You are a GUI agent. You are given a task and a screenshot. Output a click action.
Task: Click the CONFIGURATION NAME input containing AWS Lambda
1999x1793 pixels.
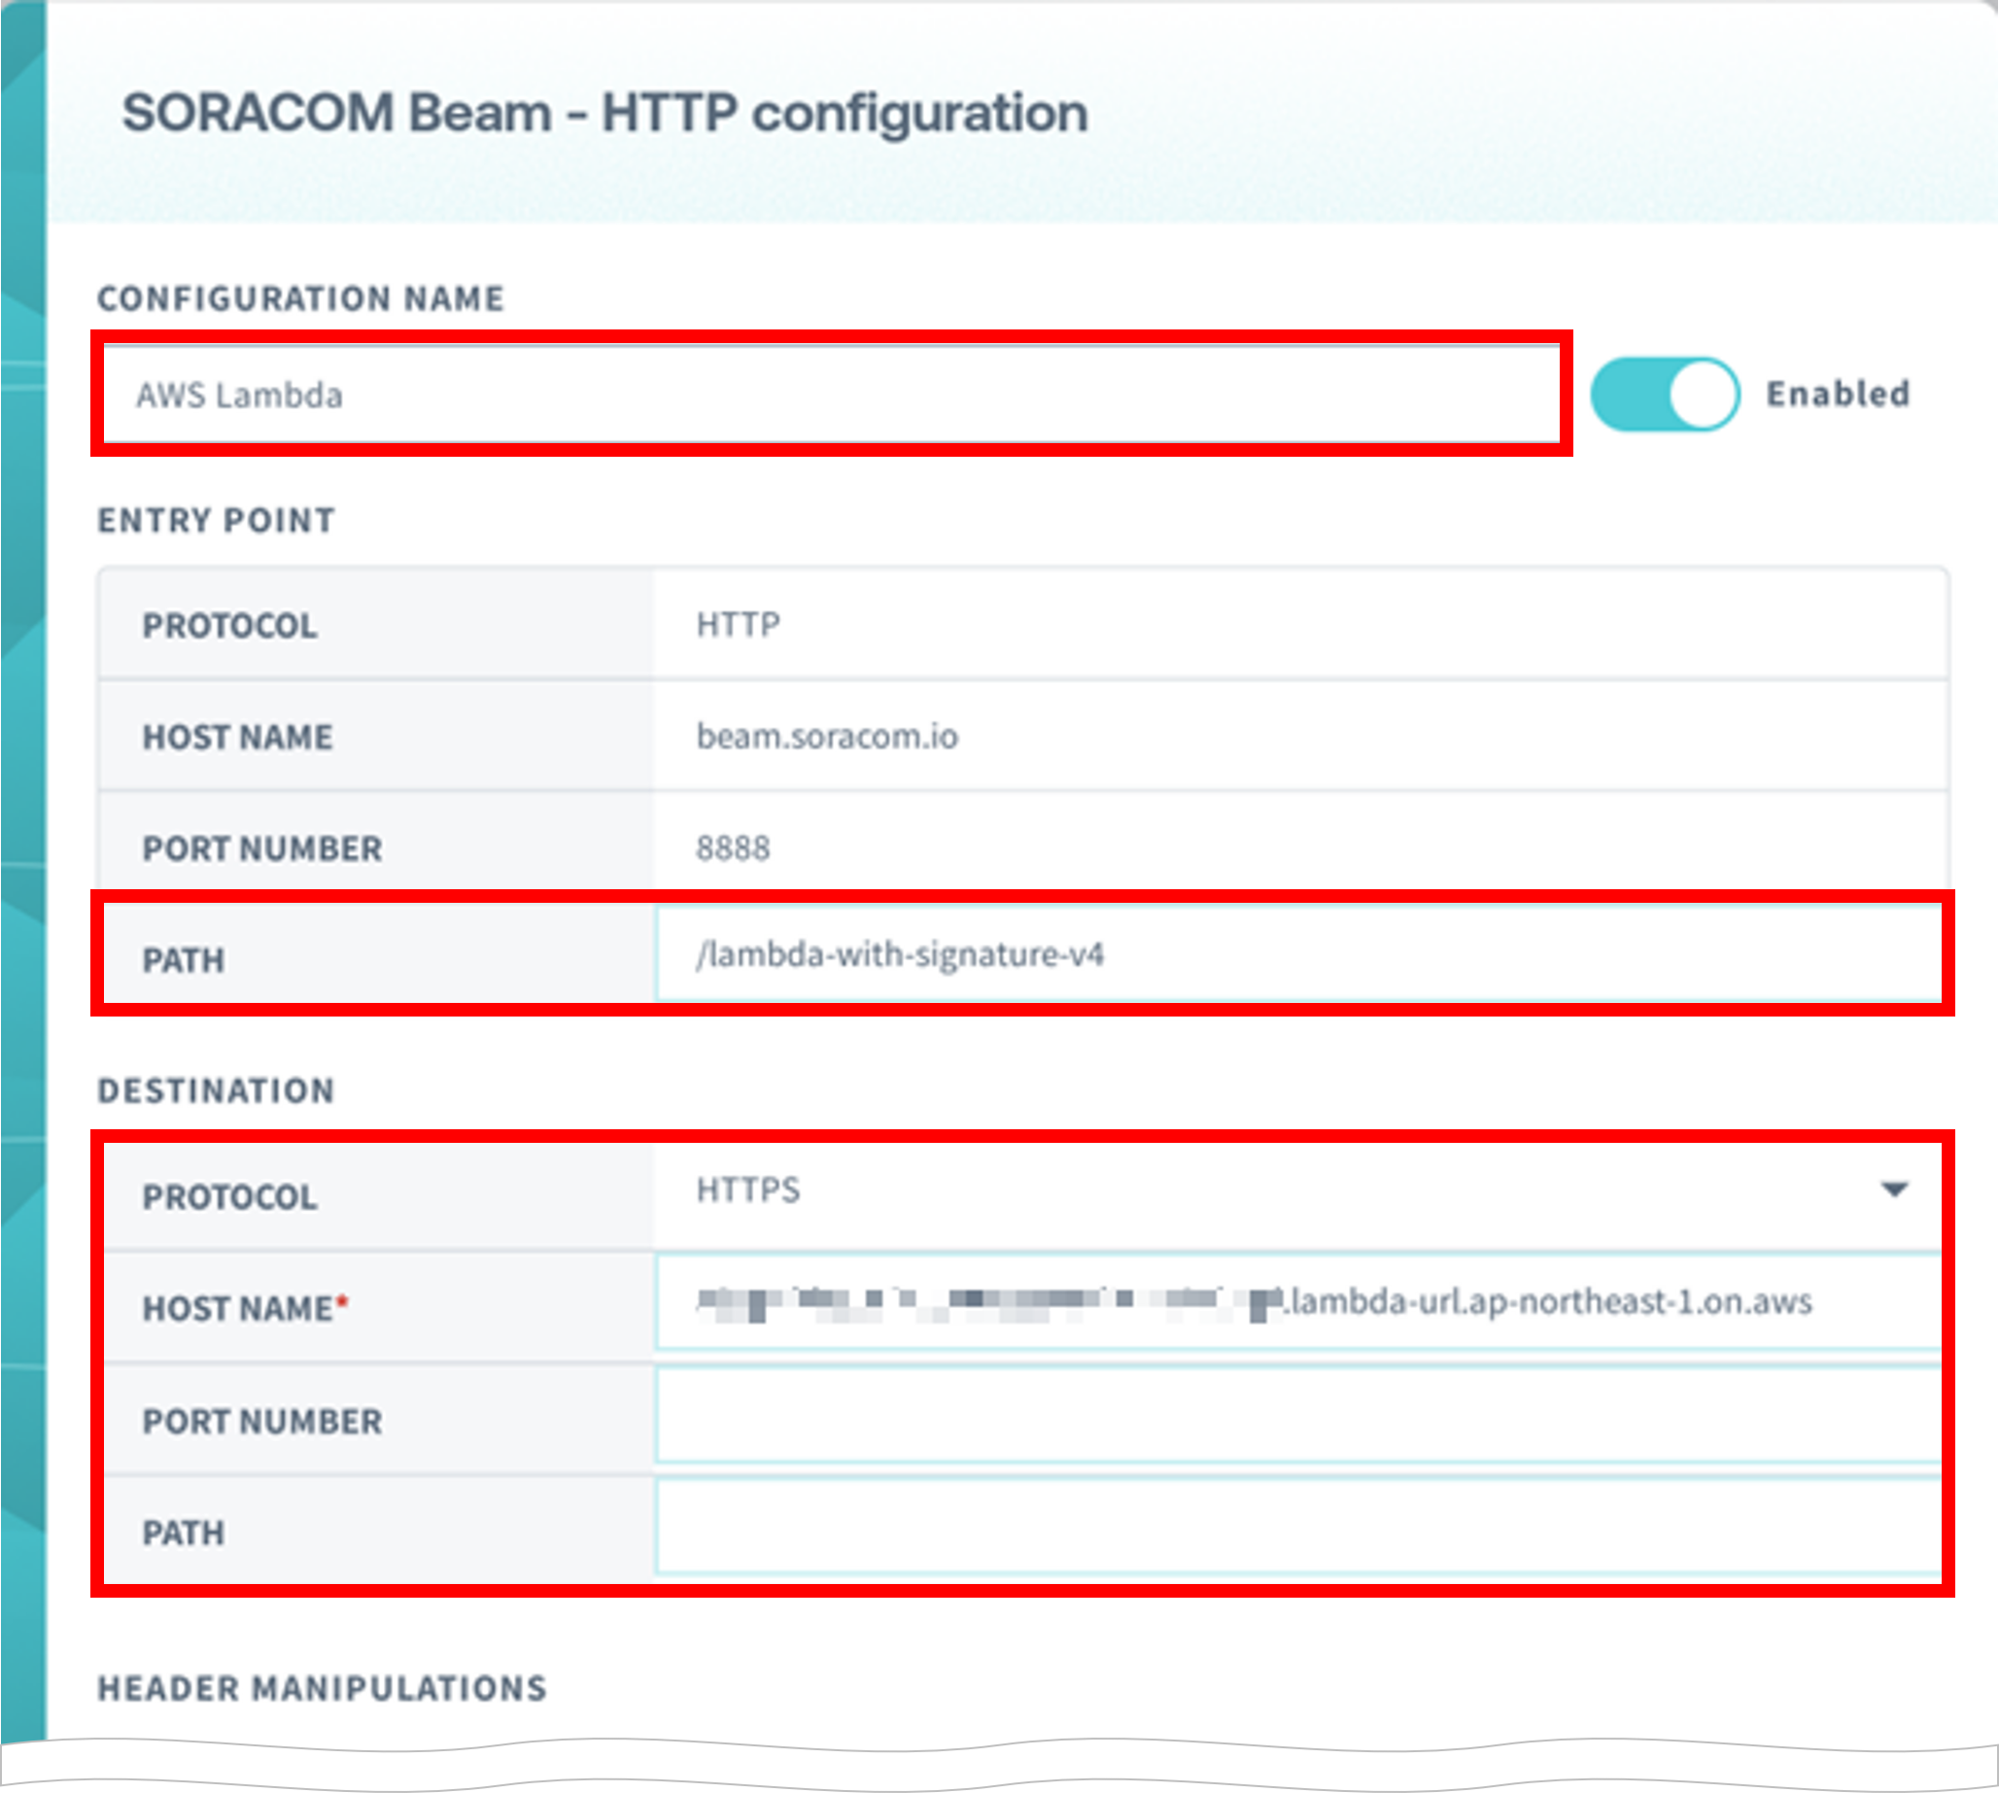click(828, 396)
